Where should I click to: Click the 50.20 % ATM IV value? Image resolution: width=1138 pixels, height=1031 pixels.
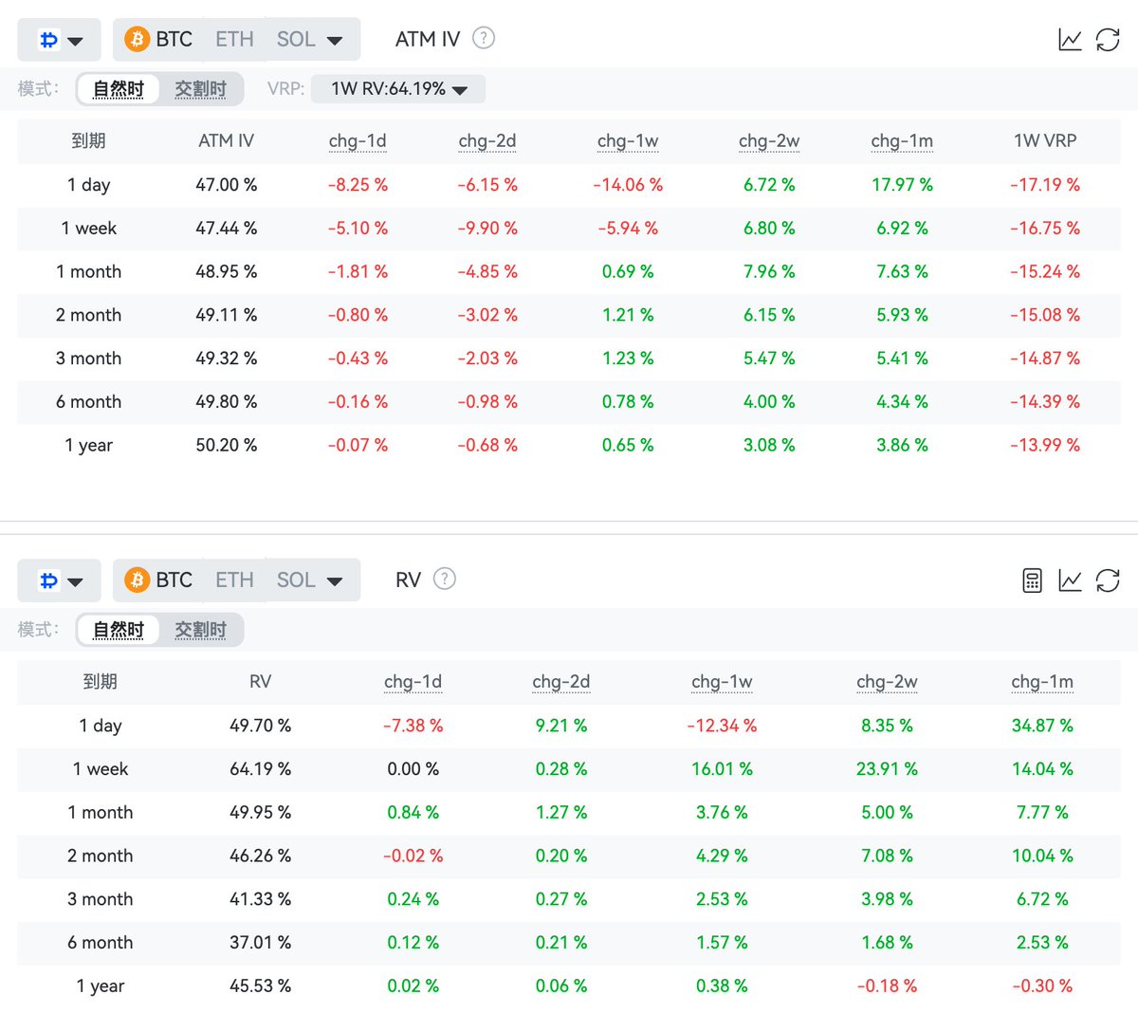227,445
